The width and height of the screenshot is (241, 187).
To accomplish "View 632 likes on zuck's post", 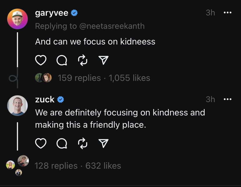I will 103,166.
